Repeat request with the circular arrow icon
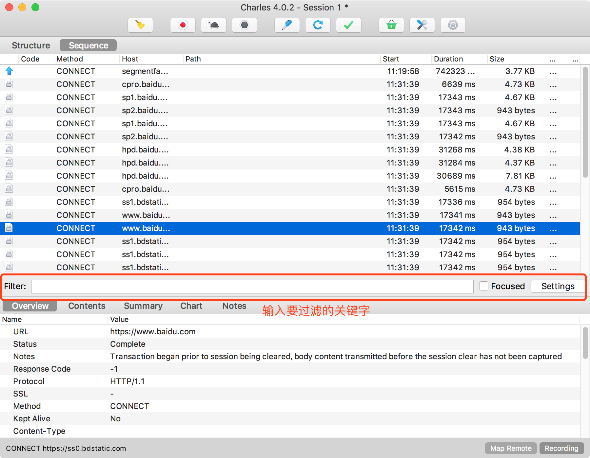The image size is (590, 458). pos(318,25)
